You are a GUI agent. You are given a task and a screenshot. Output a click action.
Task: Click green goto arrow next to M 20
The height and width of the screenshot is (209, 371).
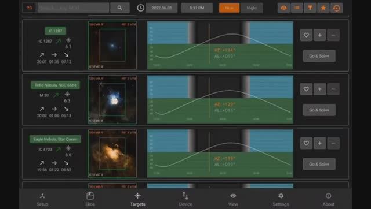click(56, 95)
